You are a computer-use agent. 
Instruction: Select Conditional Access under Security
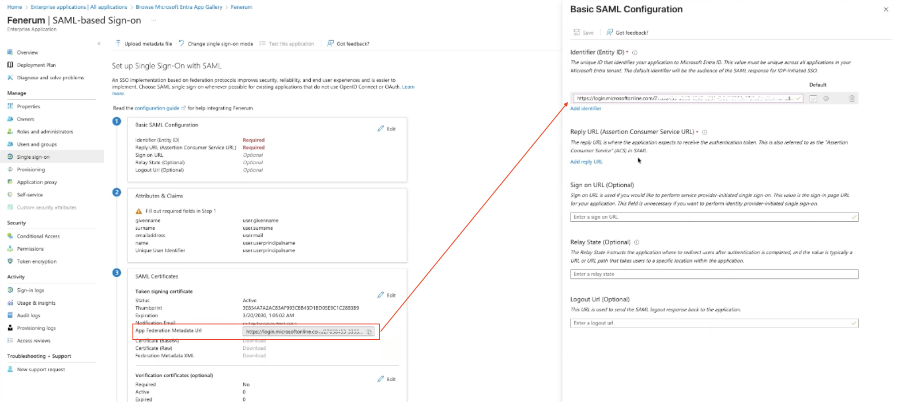tap(38, 236)
